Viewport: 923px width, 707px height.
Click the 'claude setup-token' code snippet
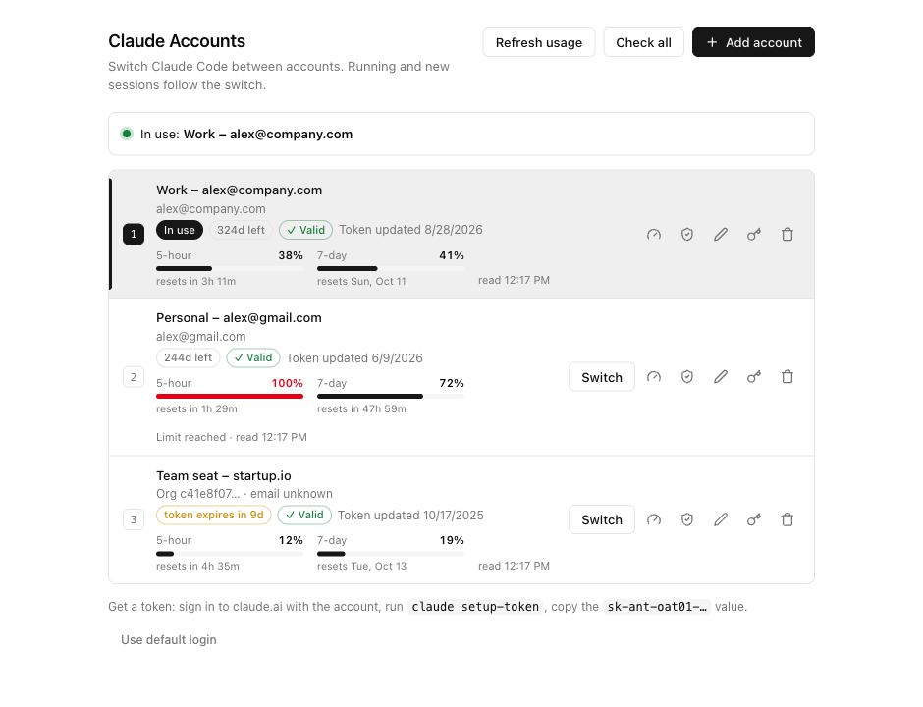click(475, 606)
